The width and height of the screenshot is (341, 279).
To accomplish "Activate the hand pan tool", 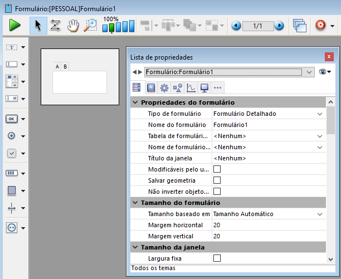I will 73,26.
